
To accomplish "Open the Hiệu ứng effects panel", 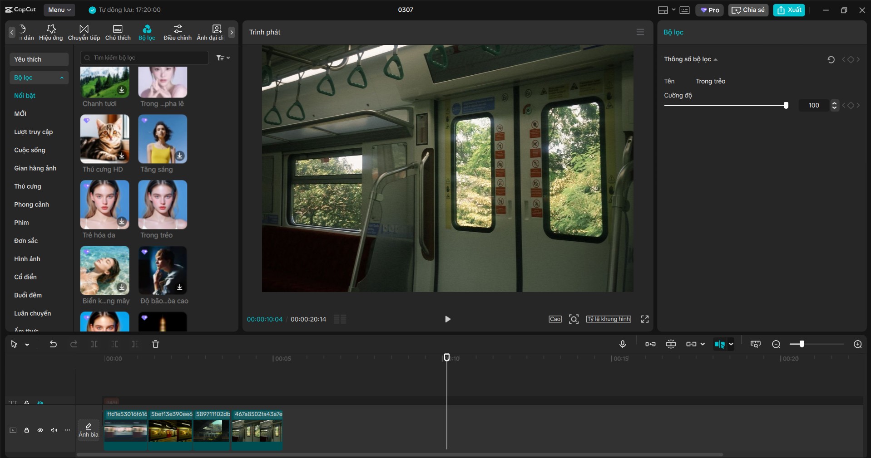I will click(x=51, y=32).
